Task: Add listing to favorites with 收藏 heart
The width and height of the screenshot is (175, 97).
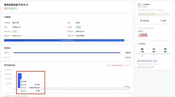Action: tap(163, 21)
